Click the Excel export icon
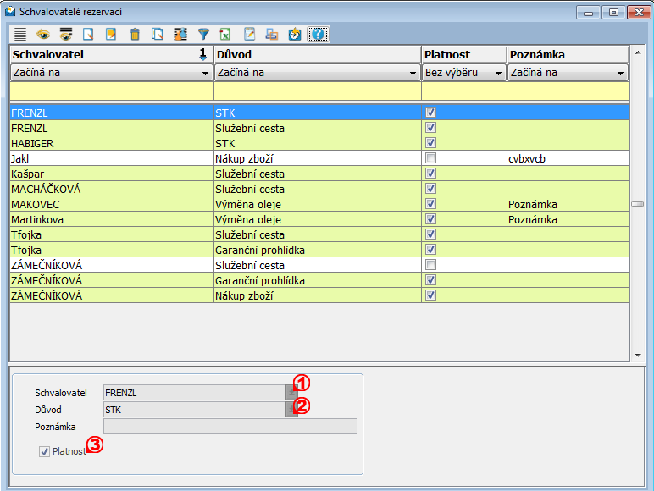Viewport: 654px width, 491px height. 226,35
